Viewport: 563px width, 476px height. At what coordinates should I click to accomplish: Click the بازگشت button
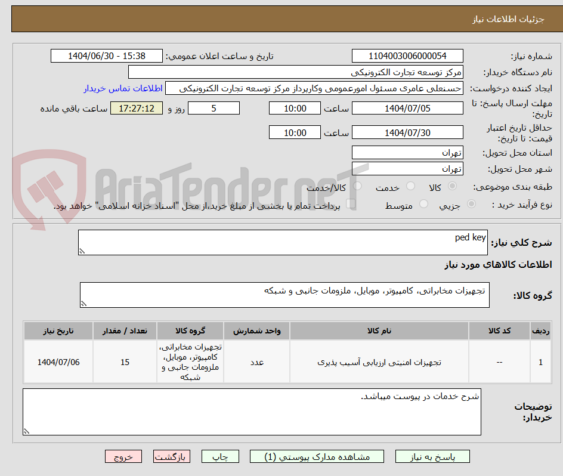coord(172,456)
